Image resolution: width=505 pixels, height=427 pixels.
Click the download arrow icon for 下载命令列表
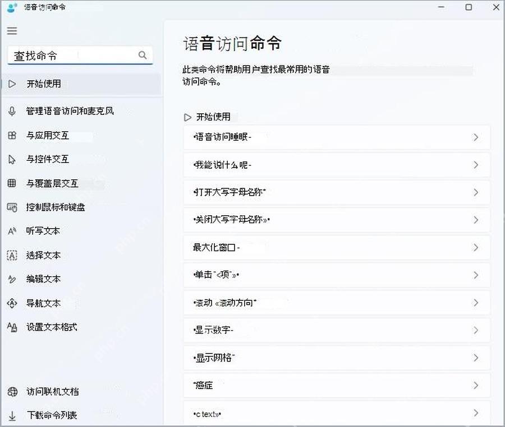point(12,415)
